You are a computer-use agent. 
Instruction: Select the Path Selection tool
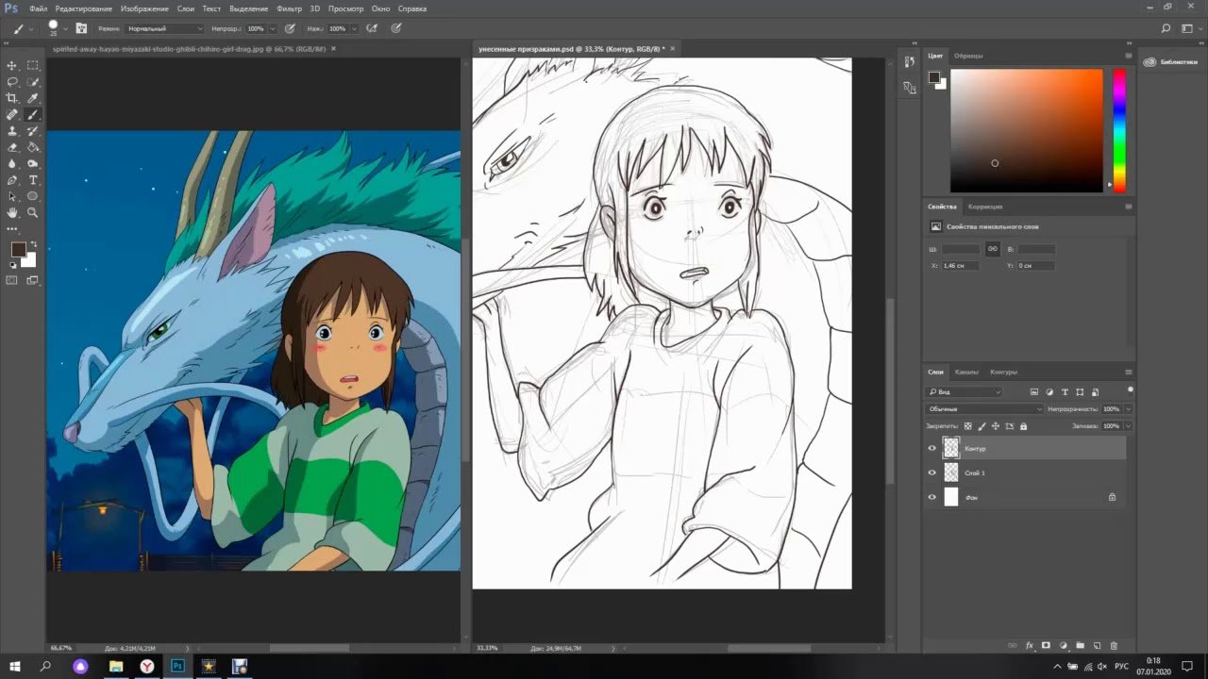(x=12, y=196)
